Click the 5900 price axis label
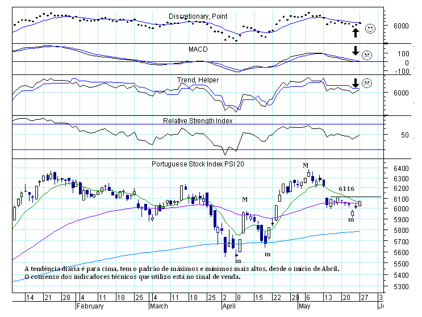Viewport: 422px width, 317px height. coord(401,220)
